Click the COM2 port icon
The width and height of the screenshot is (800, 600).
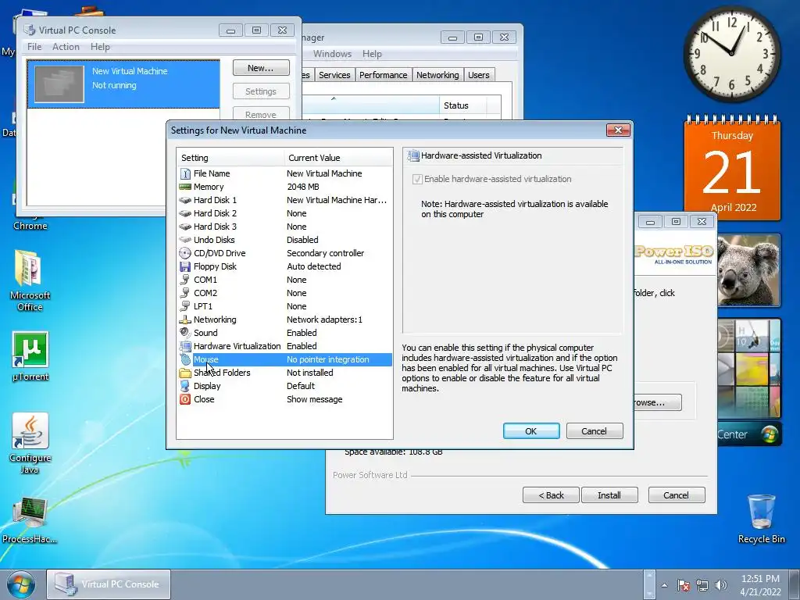point(185,293)
